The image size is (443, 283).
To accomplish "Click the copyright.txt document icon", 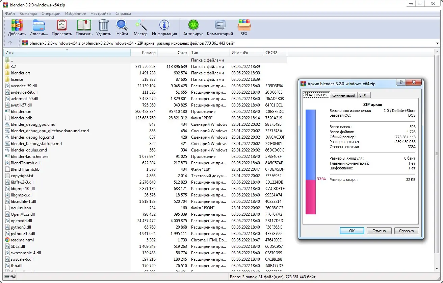I will pyautogui.click(x=7, y=176).
